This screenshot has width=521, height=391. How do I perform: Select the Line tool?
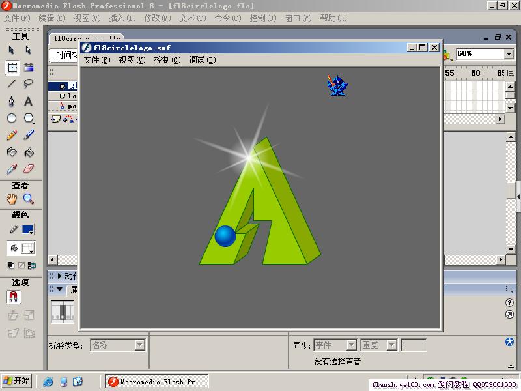pos(12,83)
